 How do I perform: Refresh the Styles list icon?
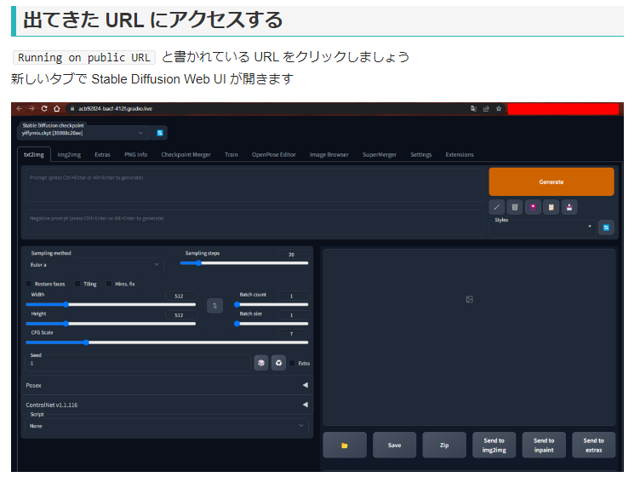coord(606,227)
